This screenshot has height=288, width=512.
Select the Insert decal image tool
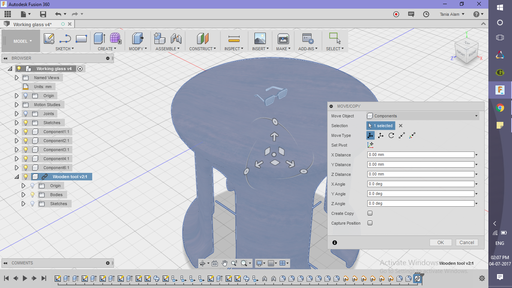click(260, 39)
